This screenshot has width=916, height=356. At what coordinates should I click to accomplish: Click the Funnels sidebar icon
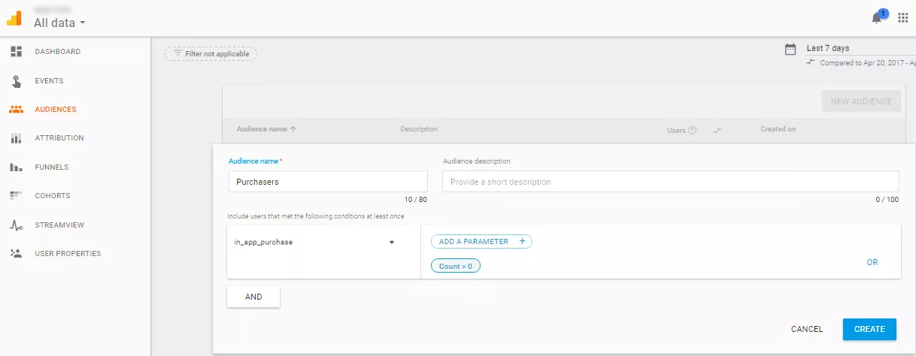16,167
